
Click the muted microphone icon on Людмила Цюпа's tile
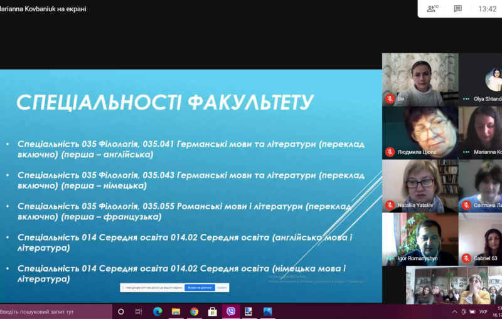coord(390,152)
